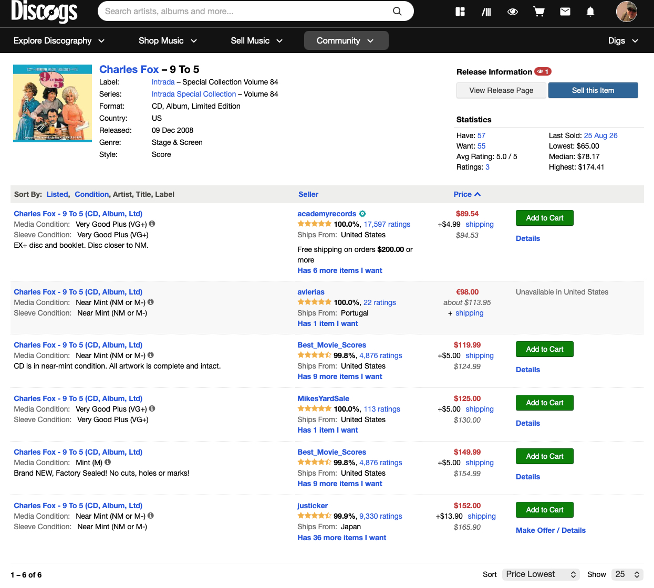The image size is (654, 588).
Task: Expand the Explore Discography menu
Action: coord(59,40)
